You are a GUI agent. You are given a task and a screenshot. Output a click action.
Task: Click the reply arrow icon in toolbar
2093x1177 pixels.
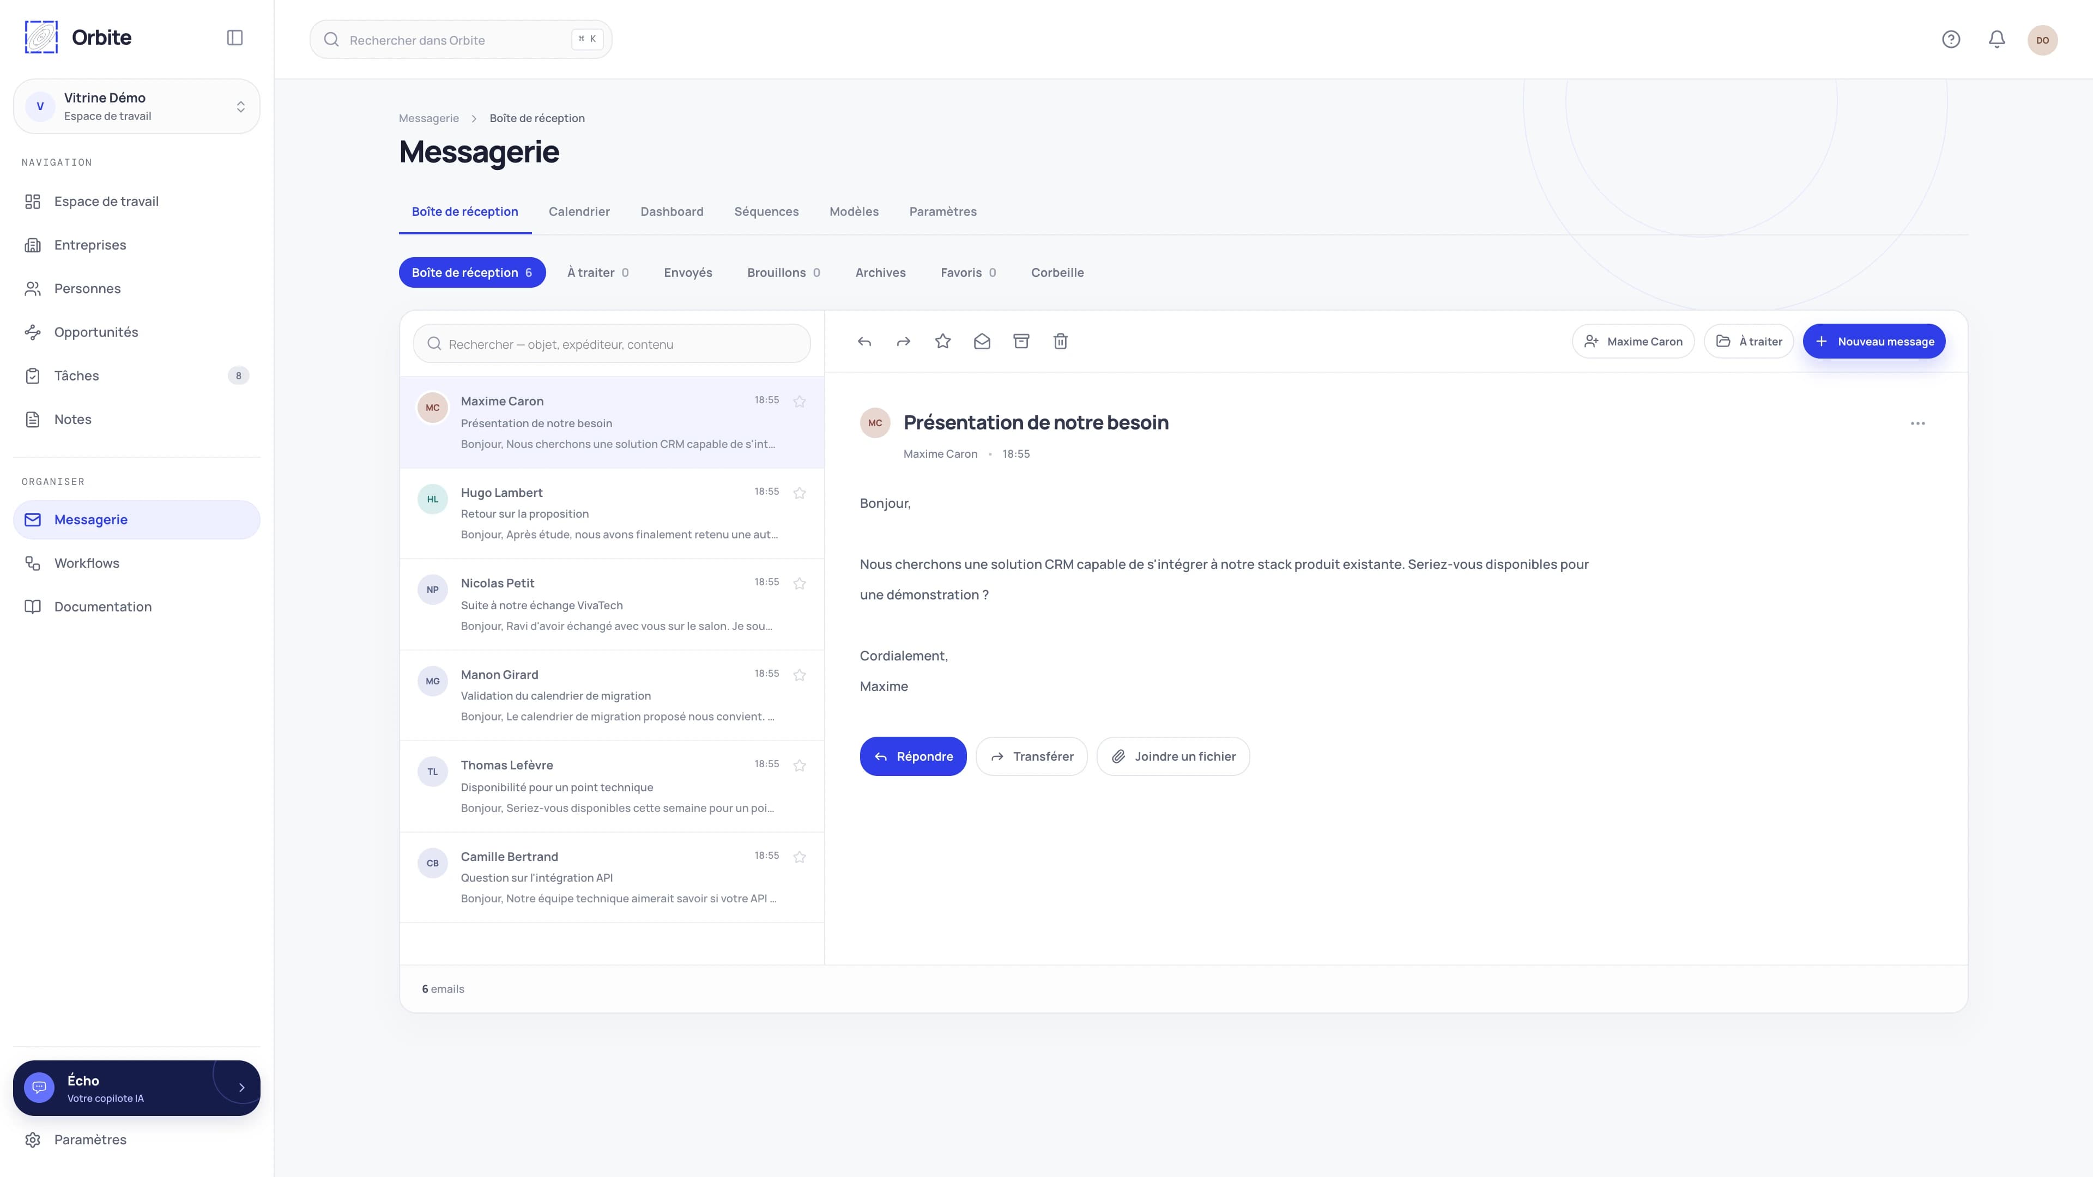[x=864, y=341]
